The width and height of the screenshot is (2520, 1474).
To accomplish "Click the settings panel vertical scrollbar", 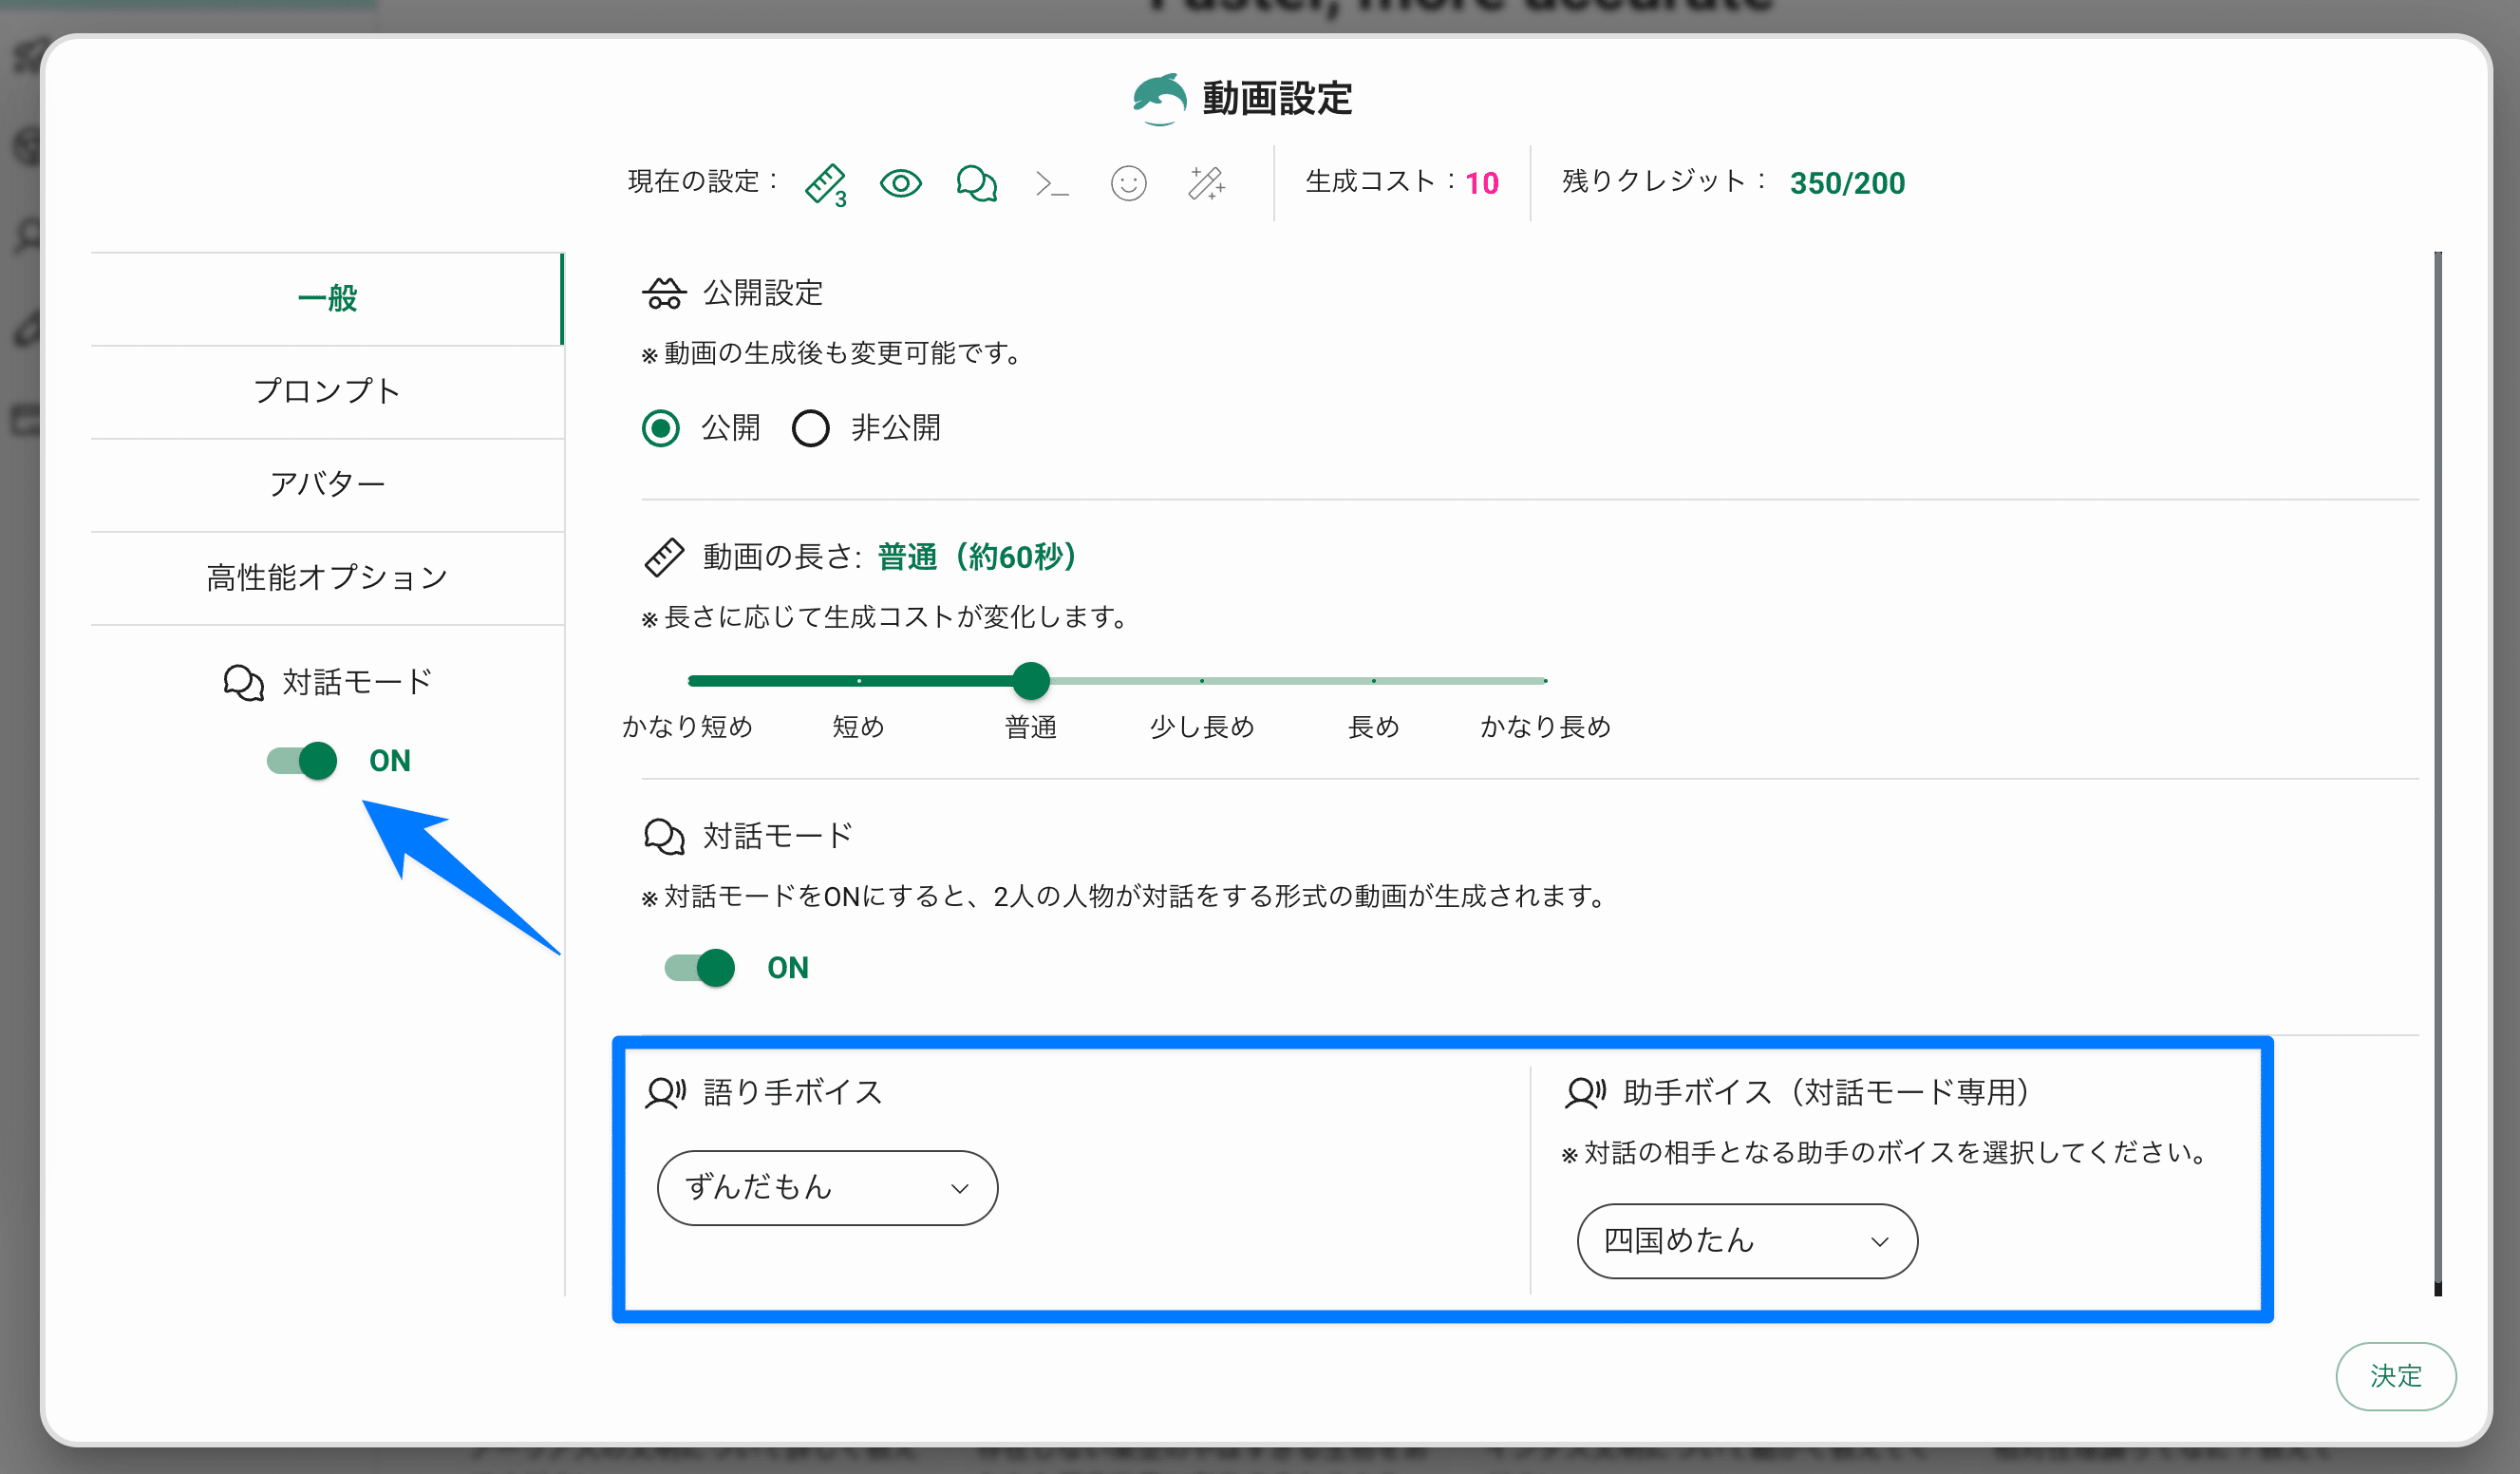I will tap(2437, 770).
